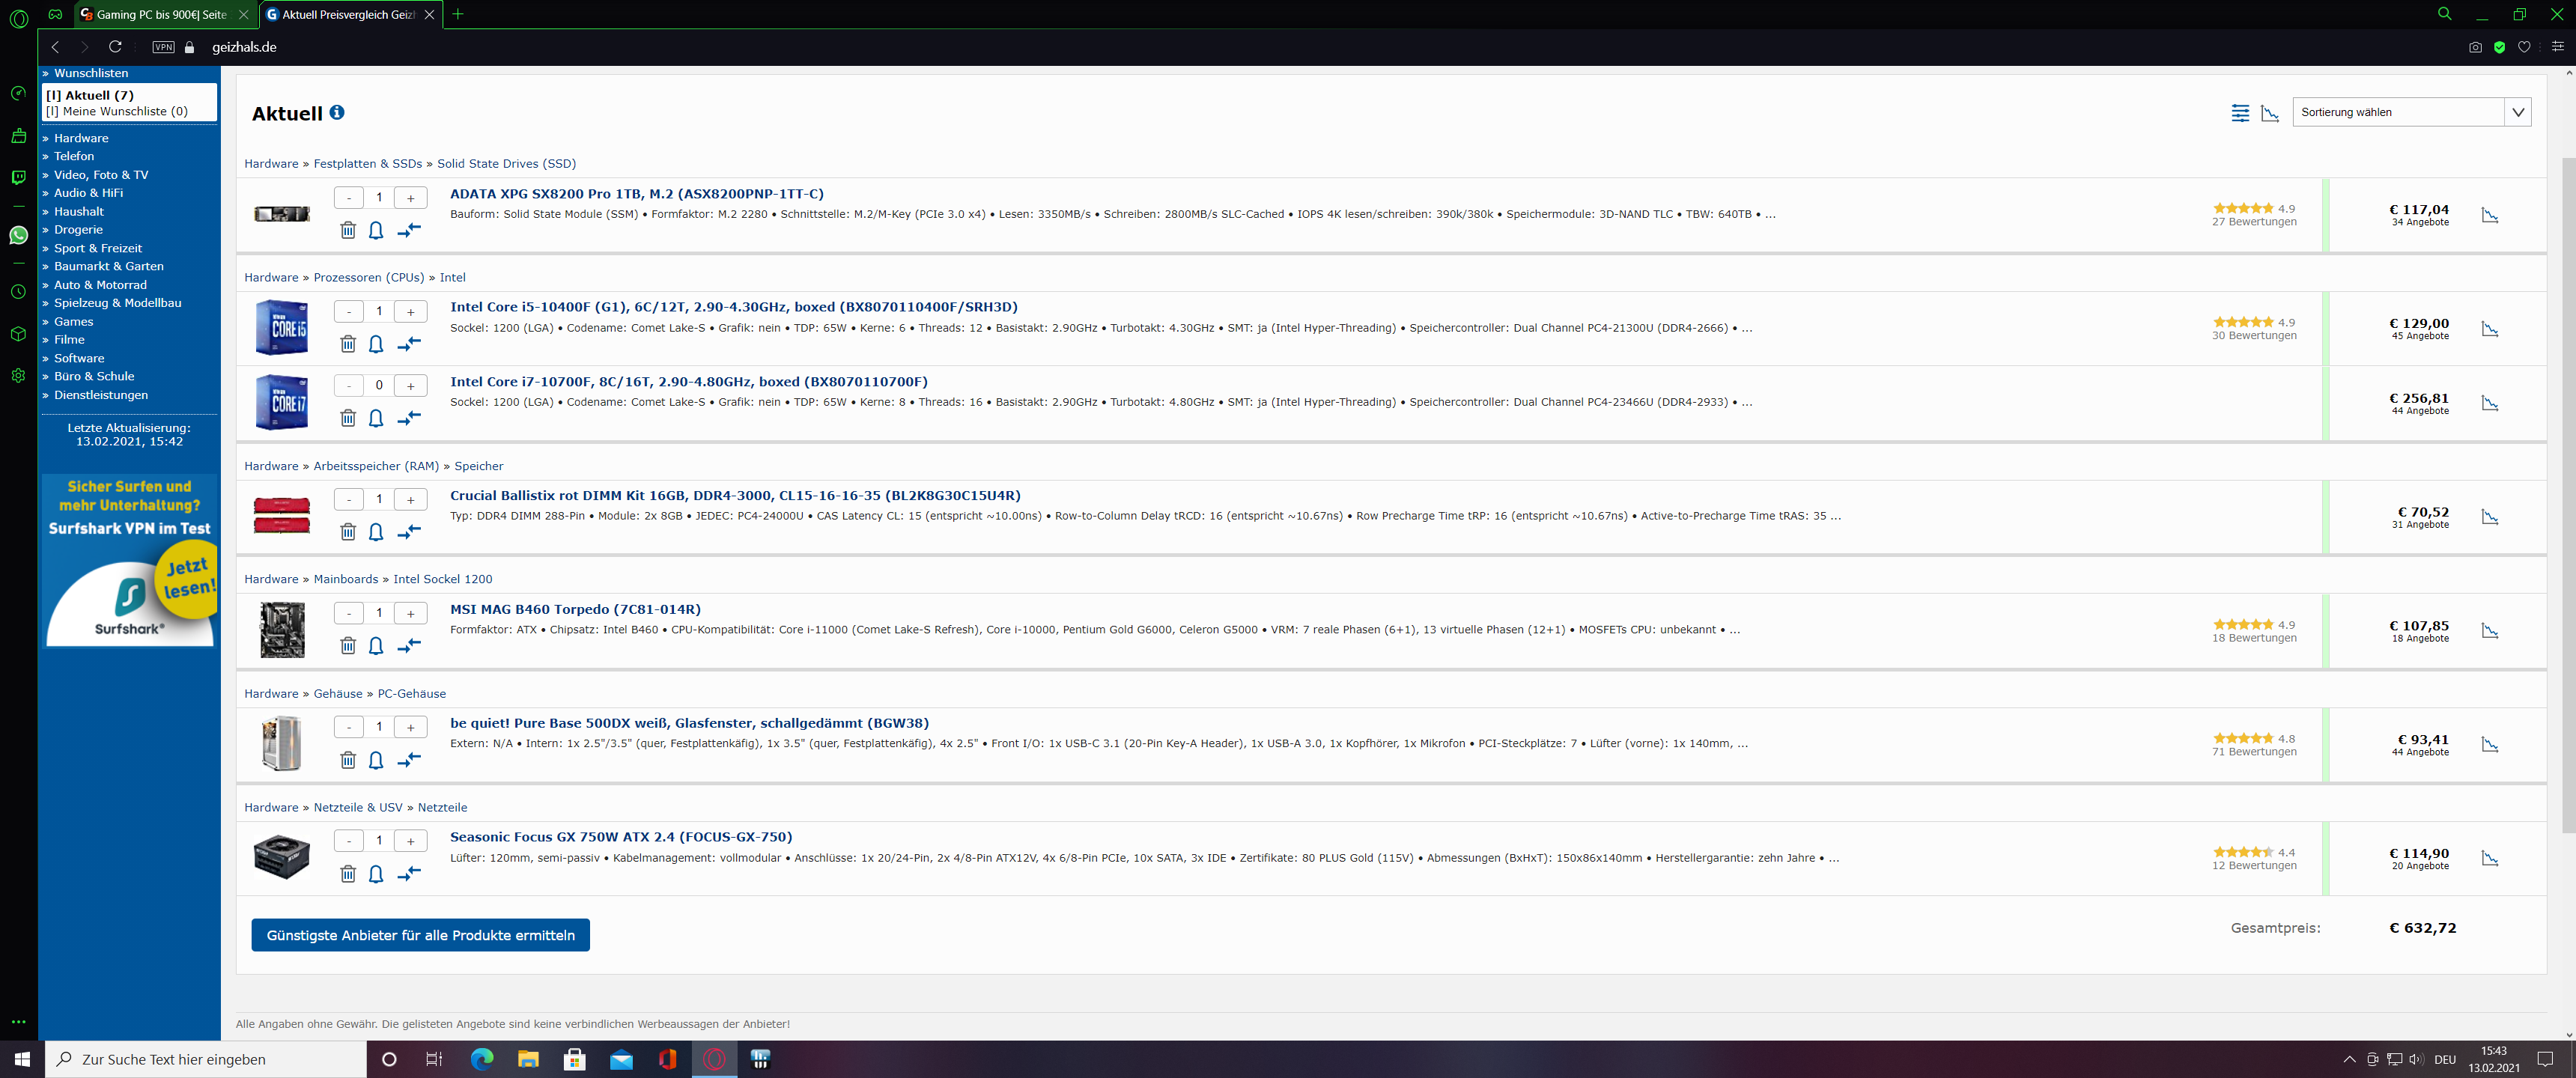Open the Sortierung wählen dropdown
The height and width of the screenshot is (1078, 2576).
coord(2411,112)
